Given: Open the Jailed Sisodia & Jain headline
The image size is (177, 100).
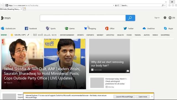Looking at the screenshot, I should click(42, 73).
